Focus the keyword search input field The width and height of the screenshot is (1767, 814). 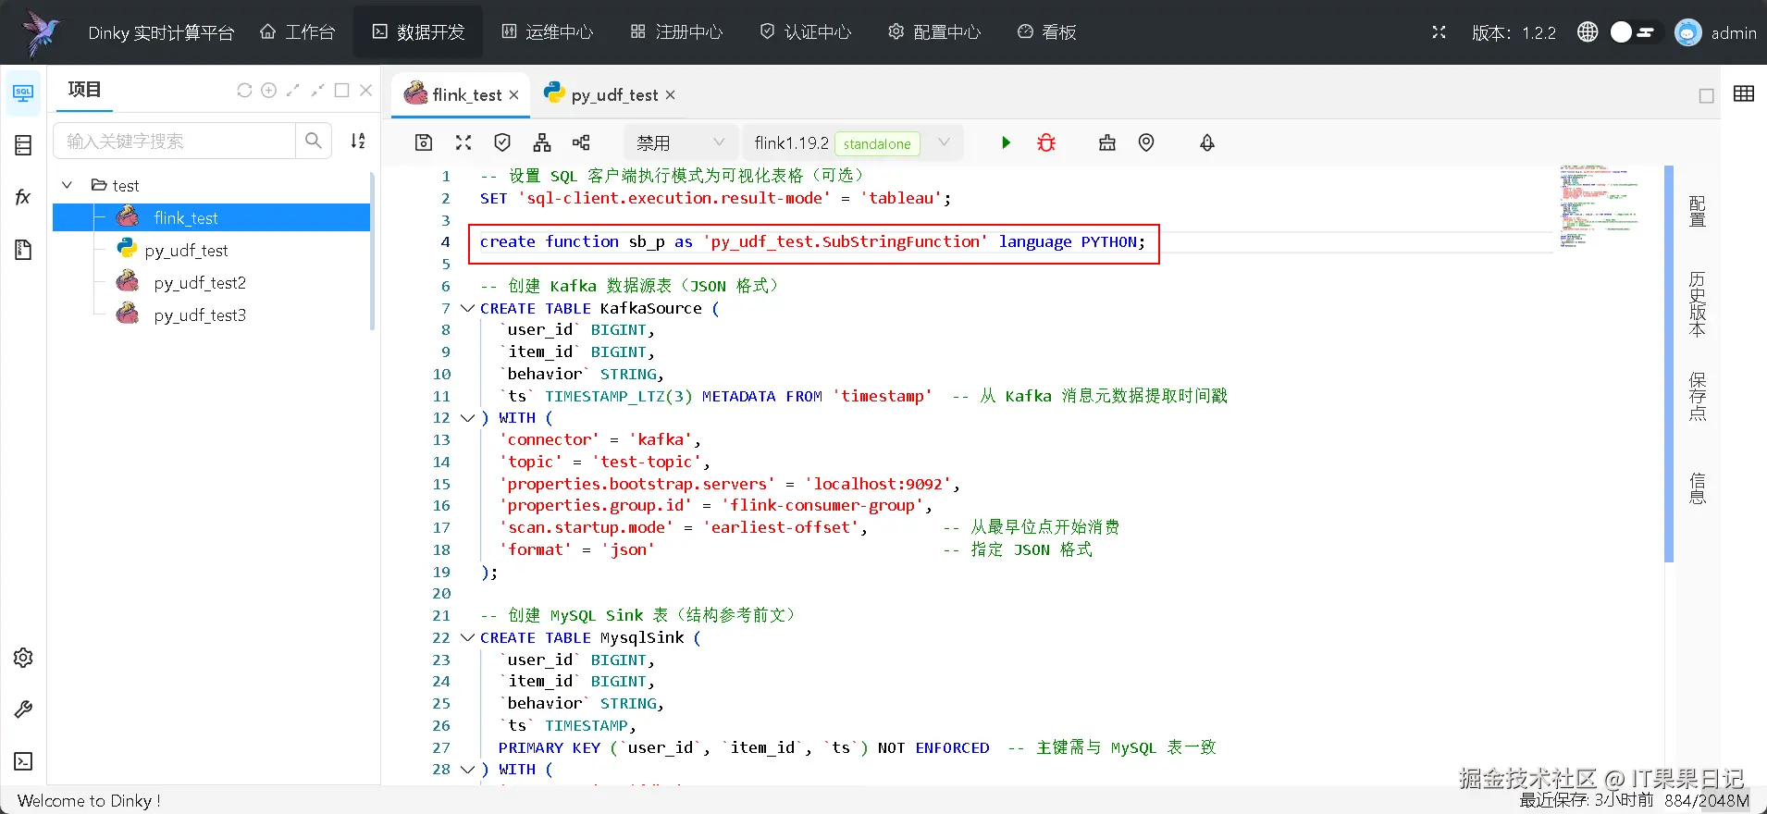(174, 141)
